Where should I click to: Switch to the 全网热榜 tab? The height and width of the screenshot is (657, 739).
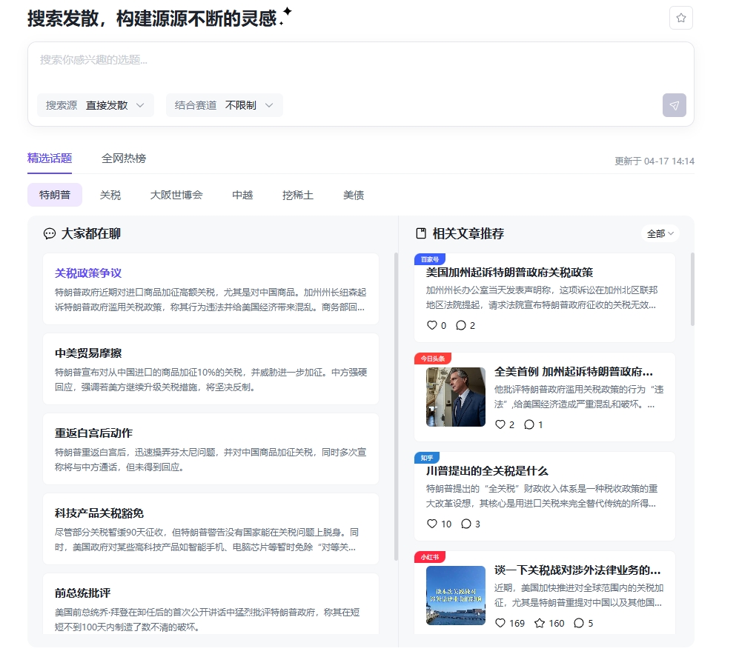[x=124, y=158]
